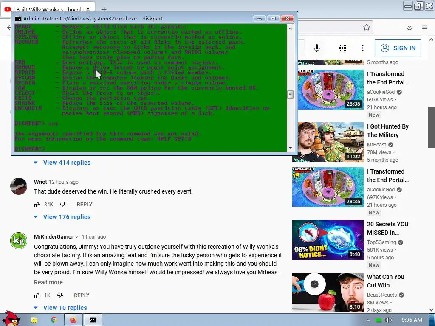Image resolution: width=435 pixels, height=326 pixels.
Task: Bookmark page with the star icon
Action: 367,27
